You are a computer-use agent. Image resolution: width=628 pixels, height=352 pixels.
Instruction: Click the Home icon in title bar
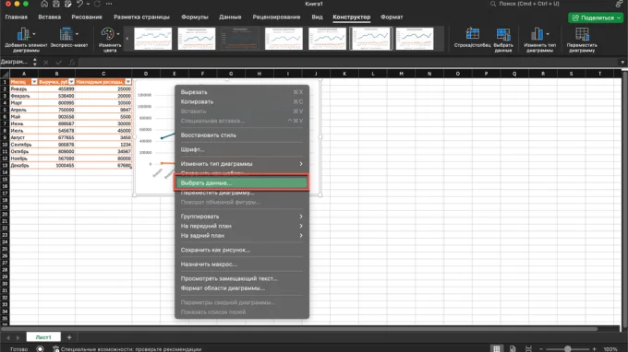(x=44, y=4)
